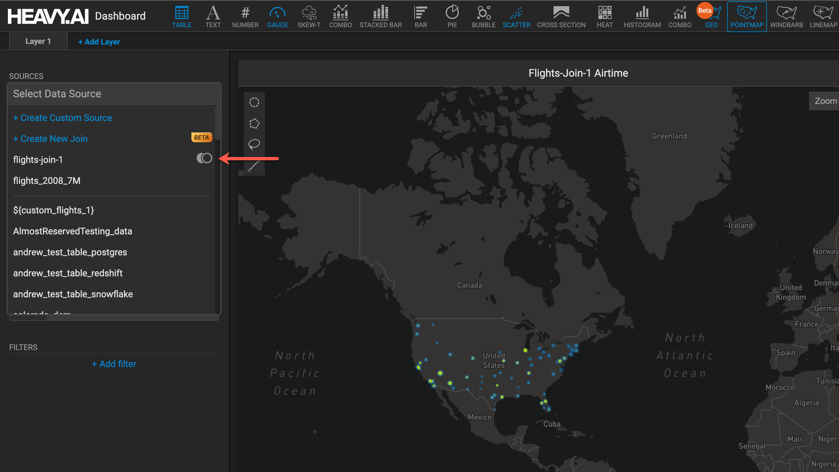Switch to the Layer 1 tab
839x472 pixels.
38,41
